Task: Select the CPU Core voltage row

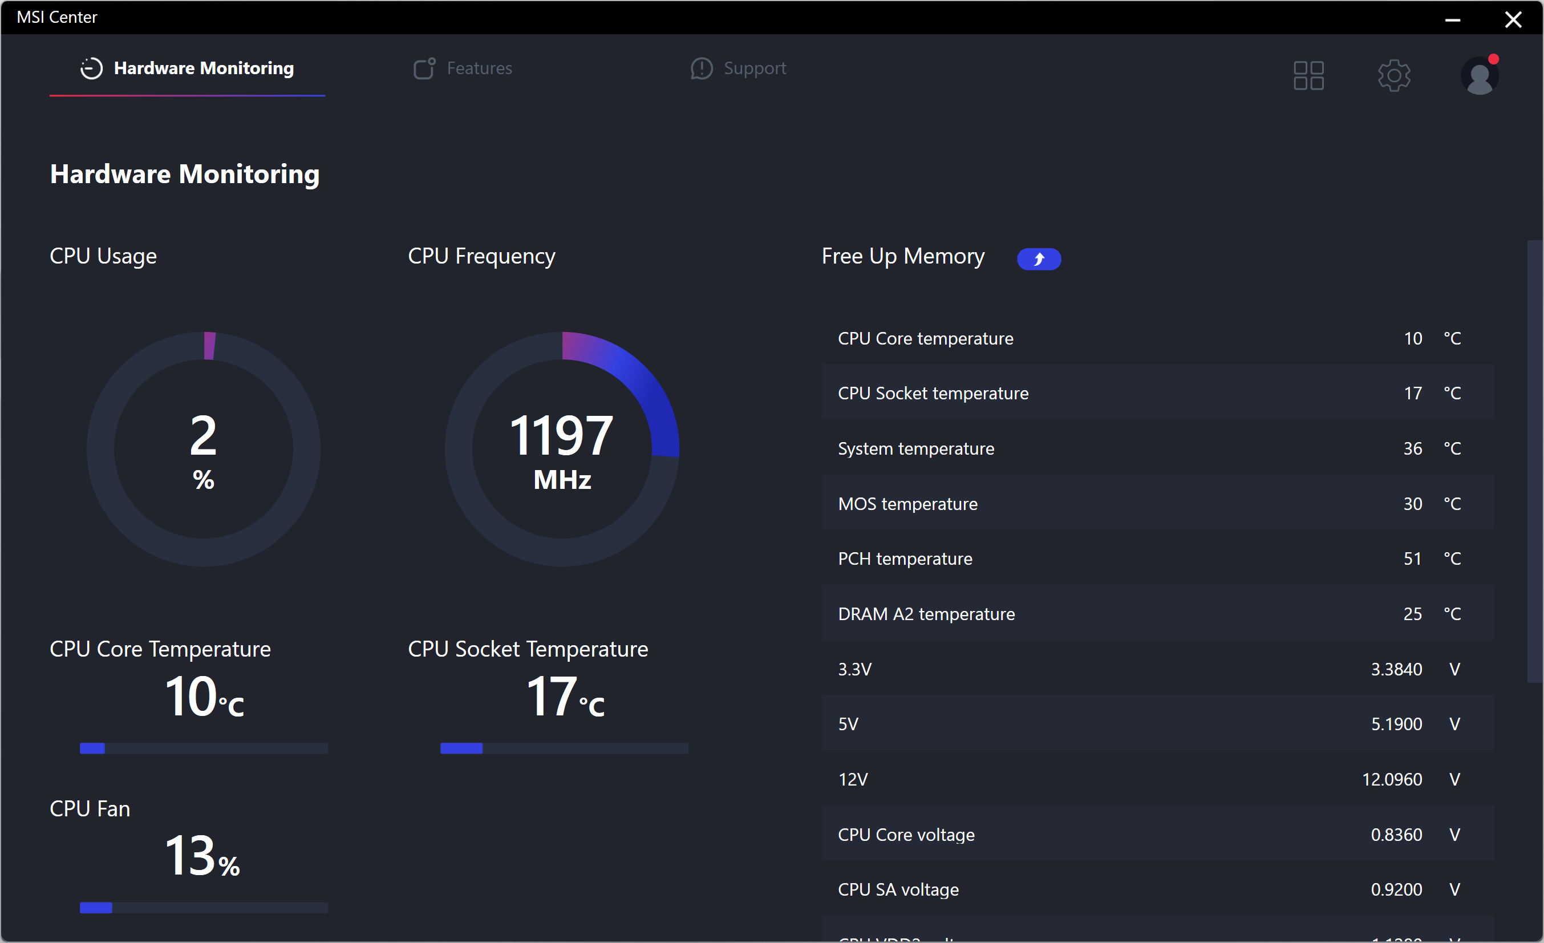Action: 1157,834
